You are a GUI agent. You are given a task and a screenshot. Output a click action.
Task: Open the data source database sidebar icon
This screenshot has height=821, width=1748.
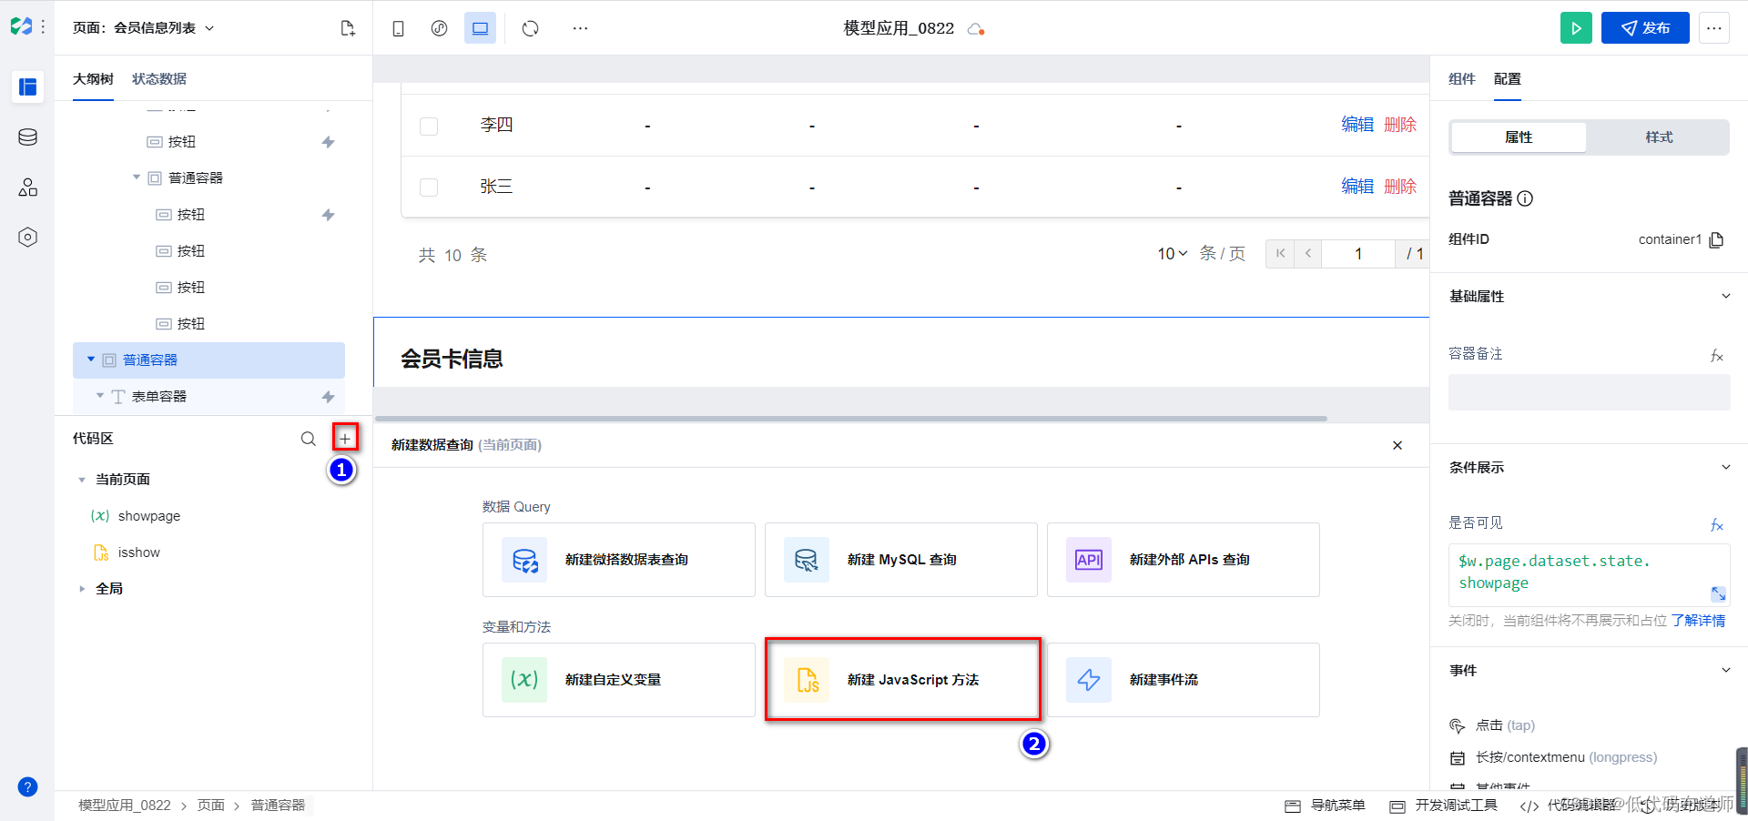tap(27, 137)
